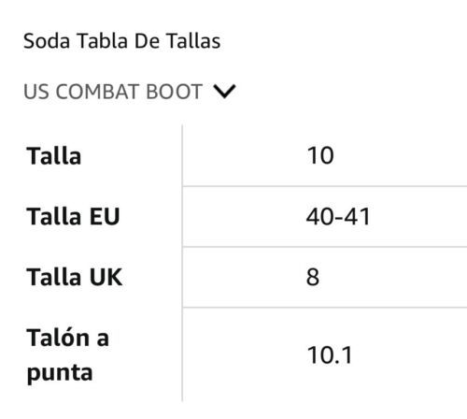Open the US COMBAT BOOT dropdown

(130, 92)
